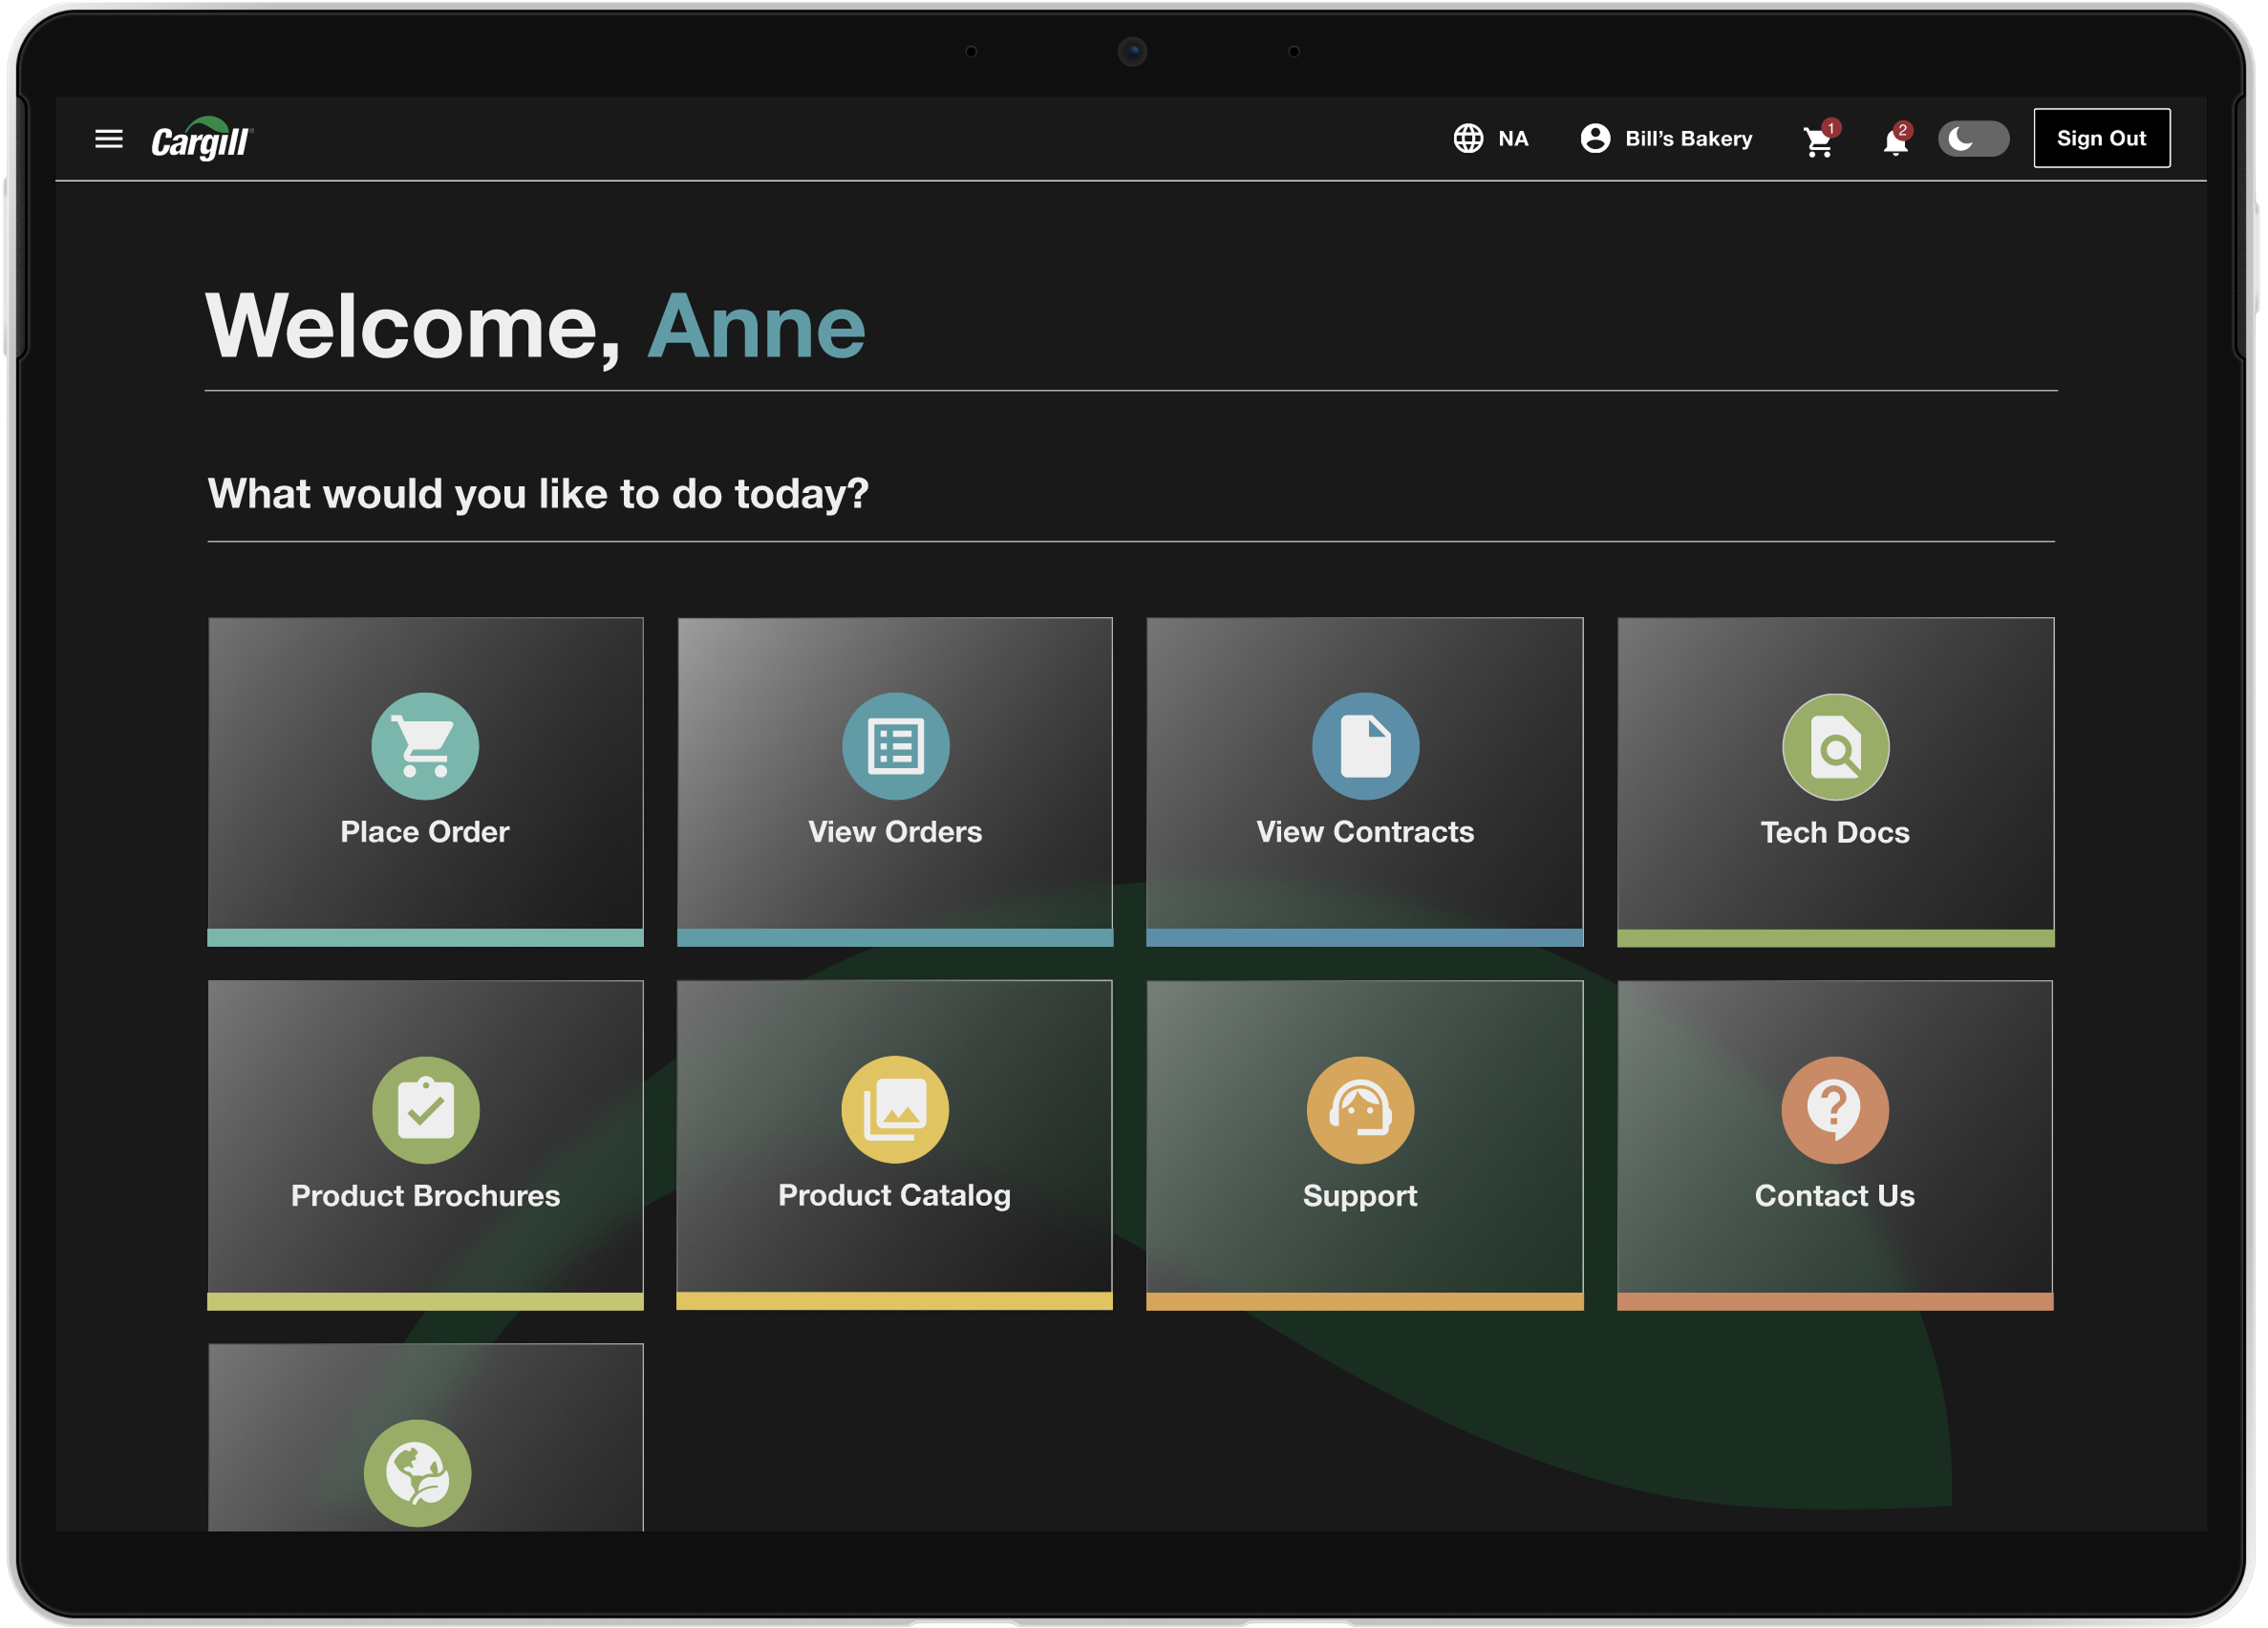
Task: Click the Bill's Bakery account avatar icon
Action: pos(1595,138)
